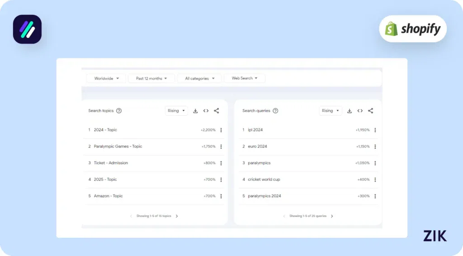Image resolution: width=463 pixels, height=256 pixels.
Task: Click the Ticket - Admission row
Action: point(154,163)
